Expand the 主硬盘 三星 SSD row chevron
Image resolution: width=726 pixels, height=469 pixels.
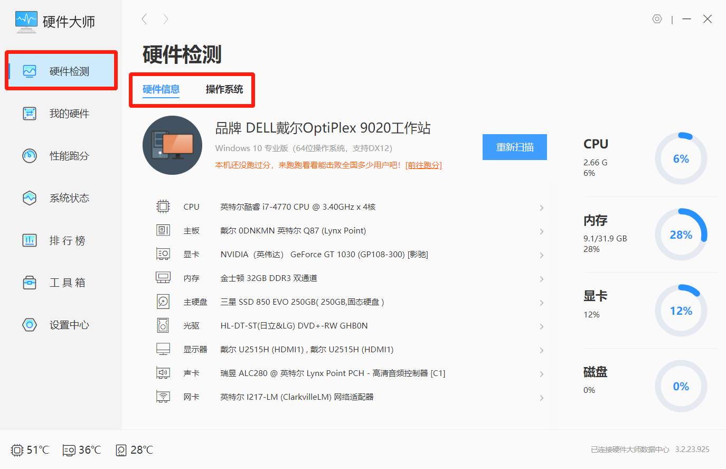click(541, 303)
